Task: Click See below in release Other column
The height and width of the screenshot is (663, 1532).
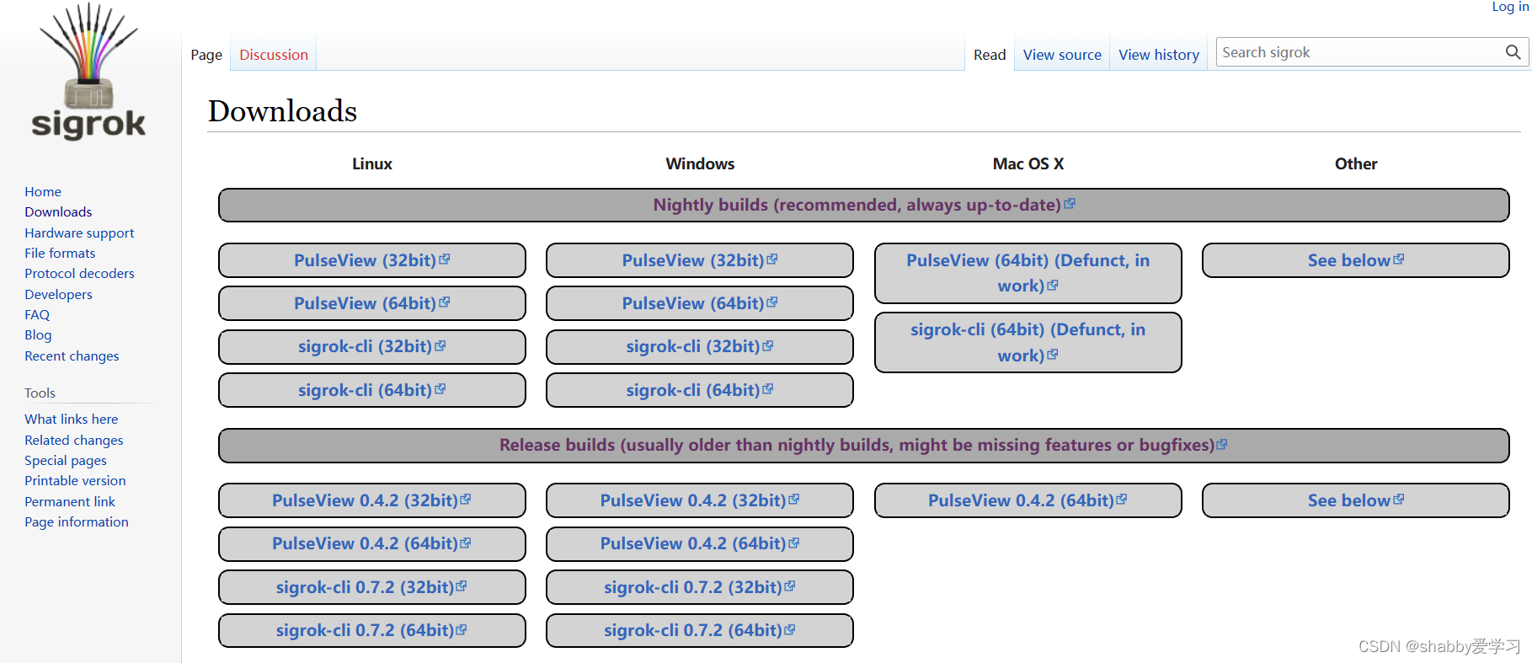Action: (x=1355, y=500)
